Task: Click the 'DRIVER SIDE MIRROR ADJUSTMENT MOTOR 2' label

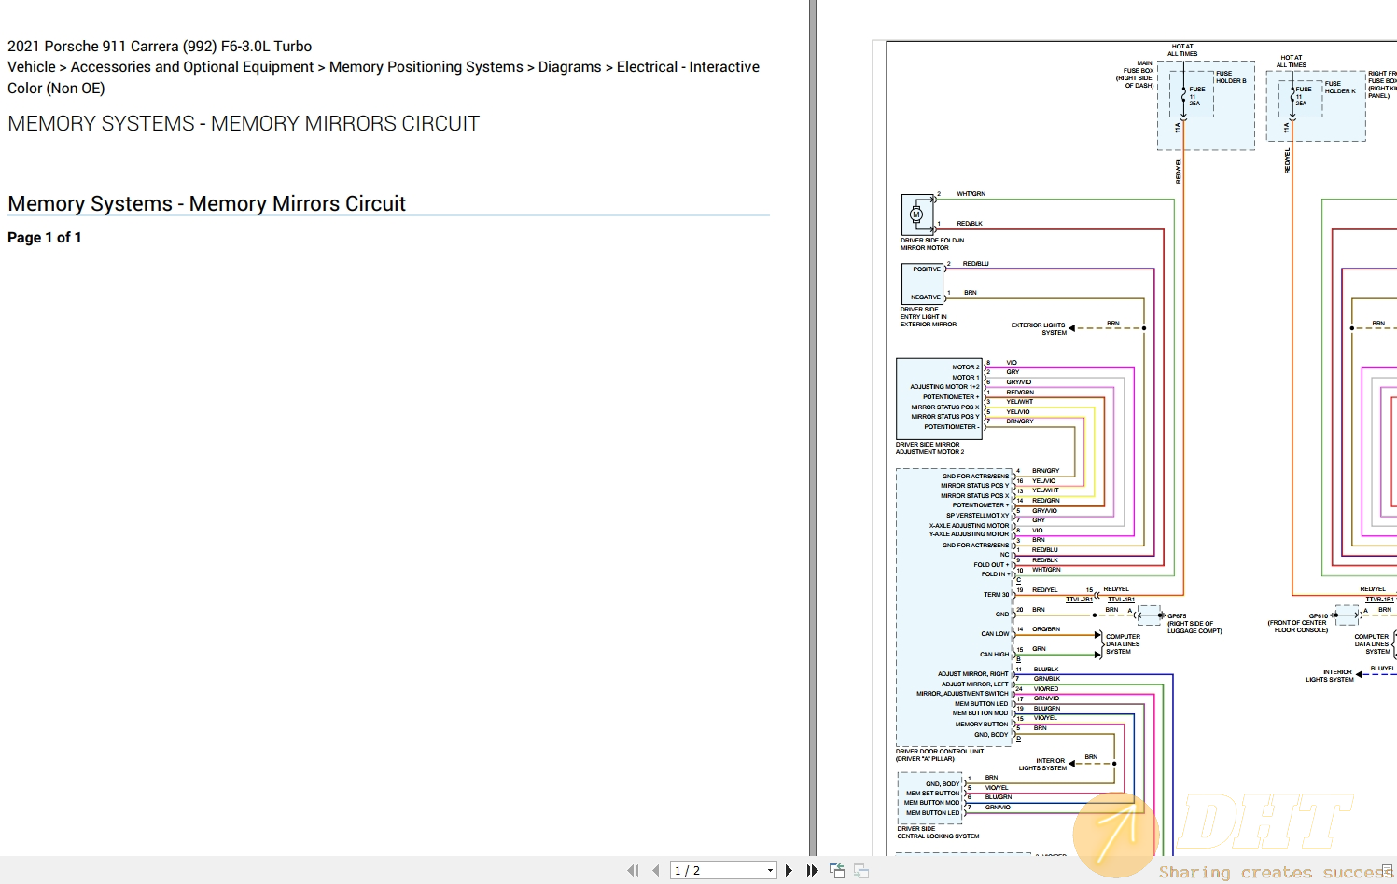Action: 930,449
